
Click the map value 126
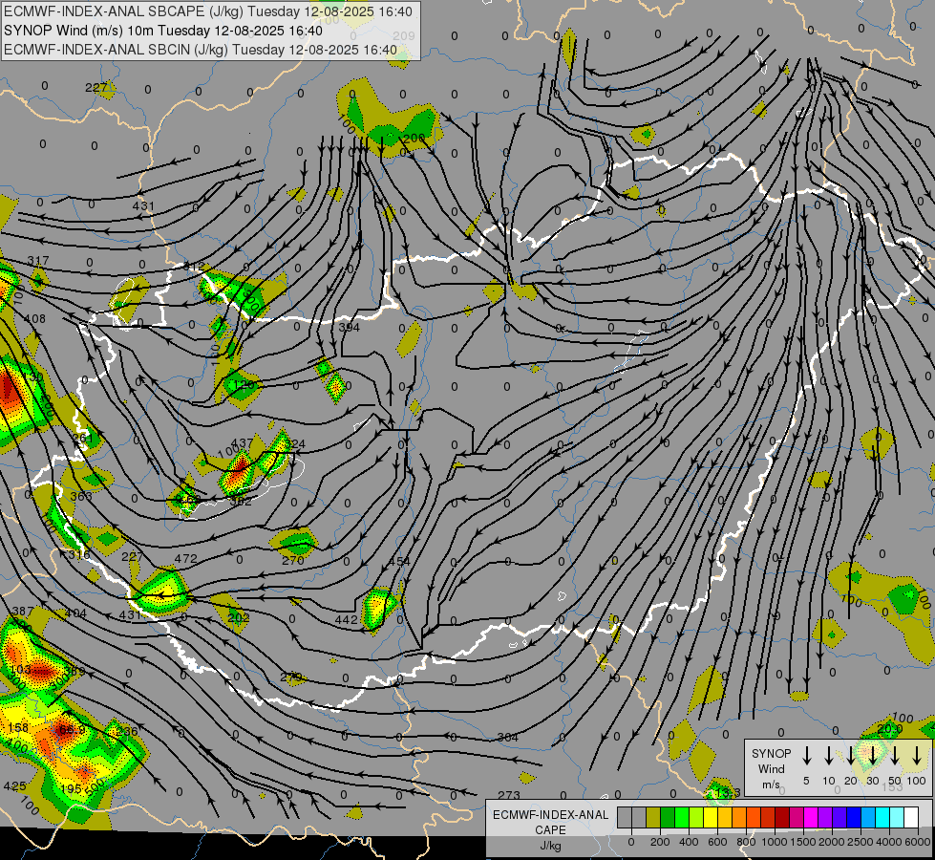point(244,384)
